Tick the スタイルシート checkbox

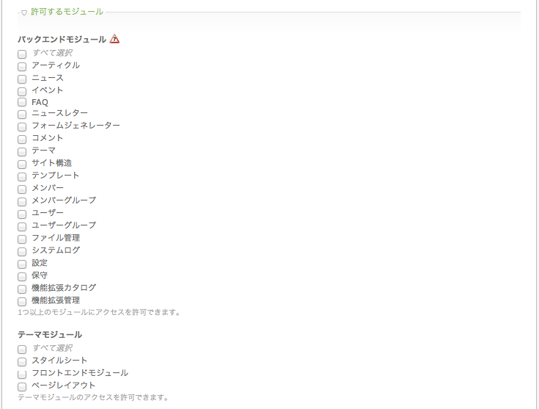click(22, 361)
